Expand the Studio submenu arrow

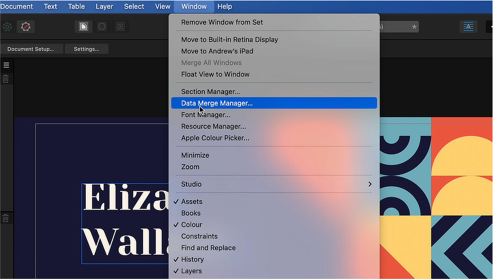[370, 184]
